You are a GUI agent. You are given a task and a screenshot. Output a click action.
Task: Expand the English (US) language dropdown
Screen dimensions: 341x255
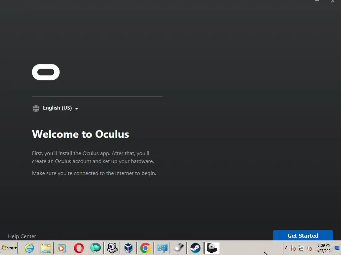point(61,108)
